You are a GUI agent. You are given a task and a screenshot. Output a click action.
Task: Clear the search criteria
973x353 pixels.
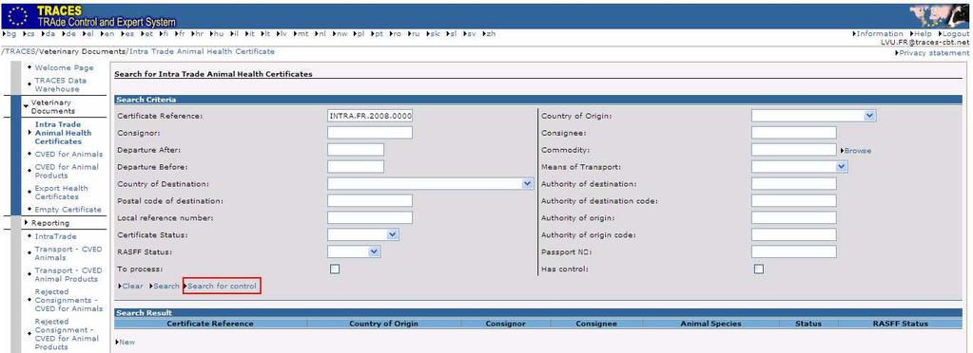[130, 287]
